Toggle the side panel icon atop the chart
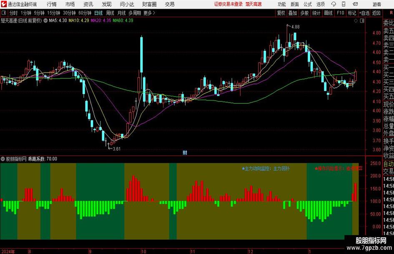Screen dimensions: 394x254 tap(362, 21)
